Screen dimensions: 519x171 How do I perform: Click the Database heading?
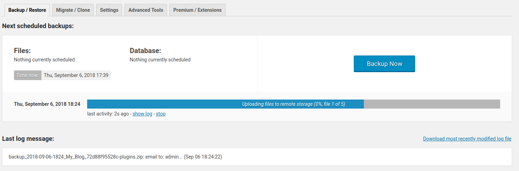(145, 51)
